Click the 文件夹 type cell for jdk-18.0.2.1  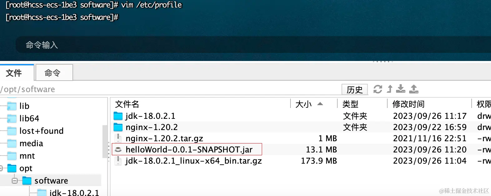point(355,116)
